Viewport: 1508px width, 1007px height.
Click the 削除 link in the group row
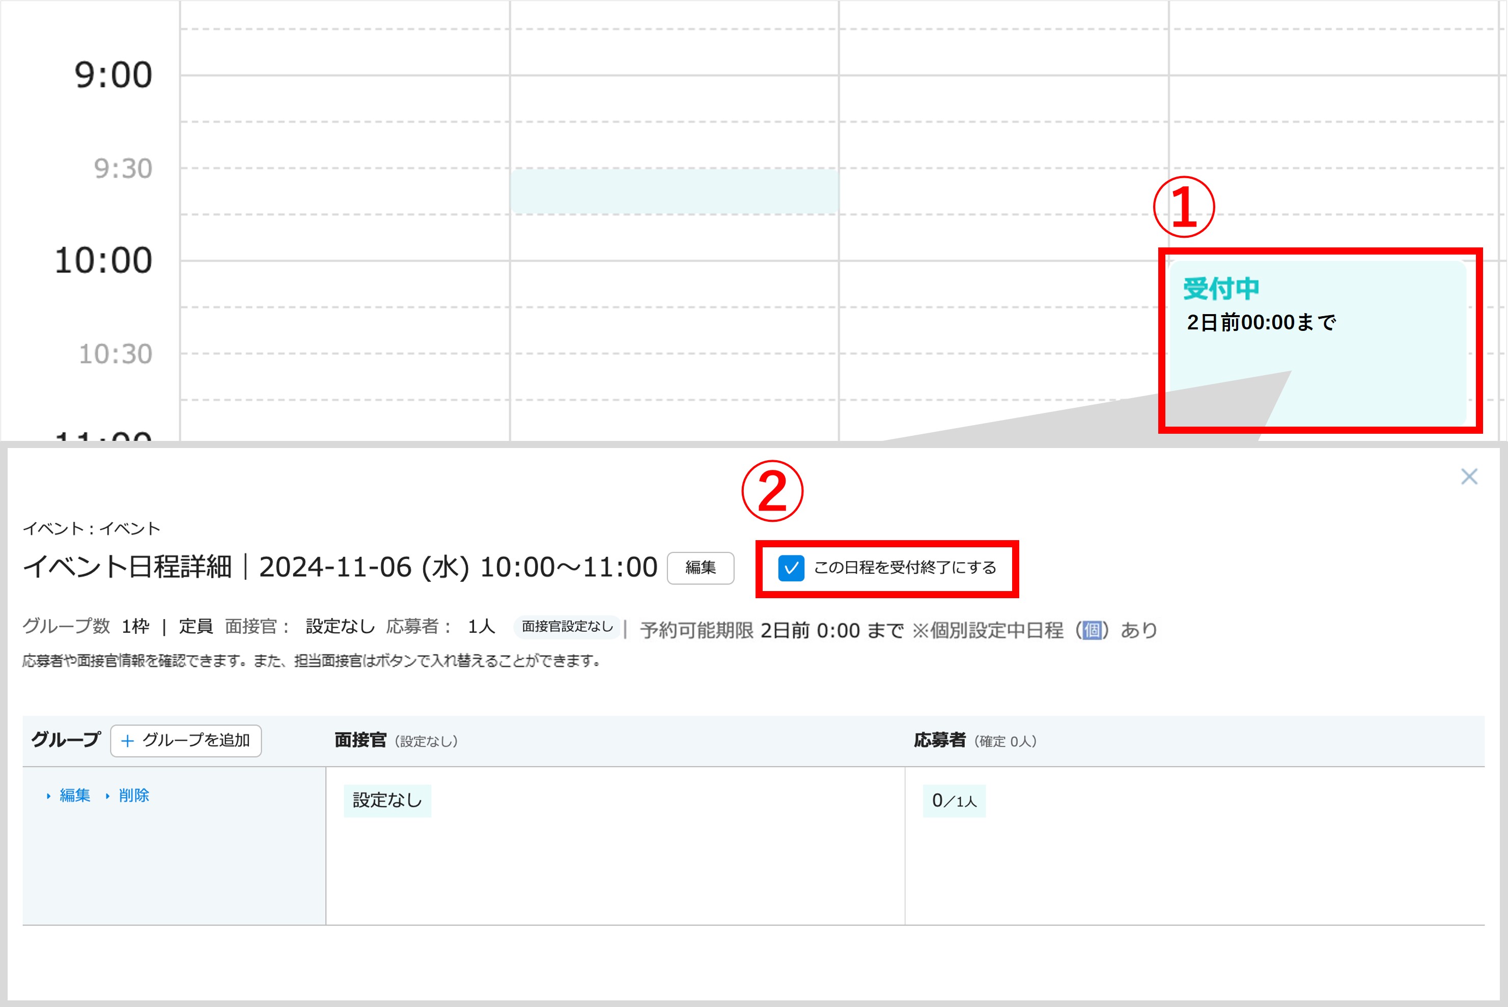(133, 795)
